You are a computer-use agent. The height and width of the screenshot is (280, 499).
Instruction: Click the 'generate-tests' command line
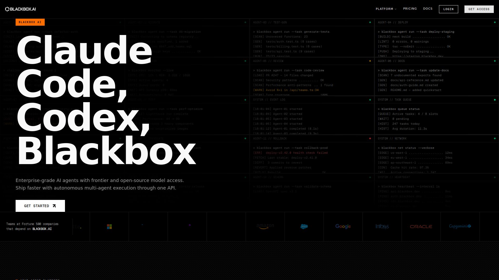point(291,32)
